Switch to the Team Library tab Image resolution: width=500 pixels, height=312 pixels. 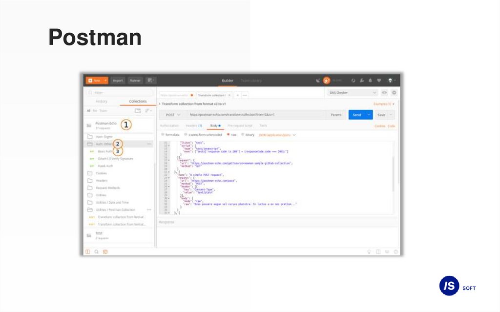coord(251,81)
